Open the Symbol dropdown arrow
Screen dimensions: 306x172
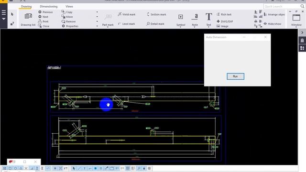tap(181, 27)
